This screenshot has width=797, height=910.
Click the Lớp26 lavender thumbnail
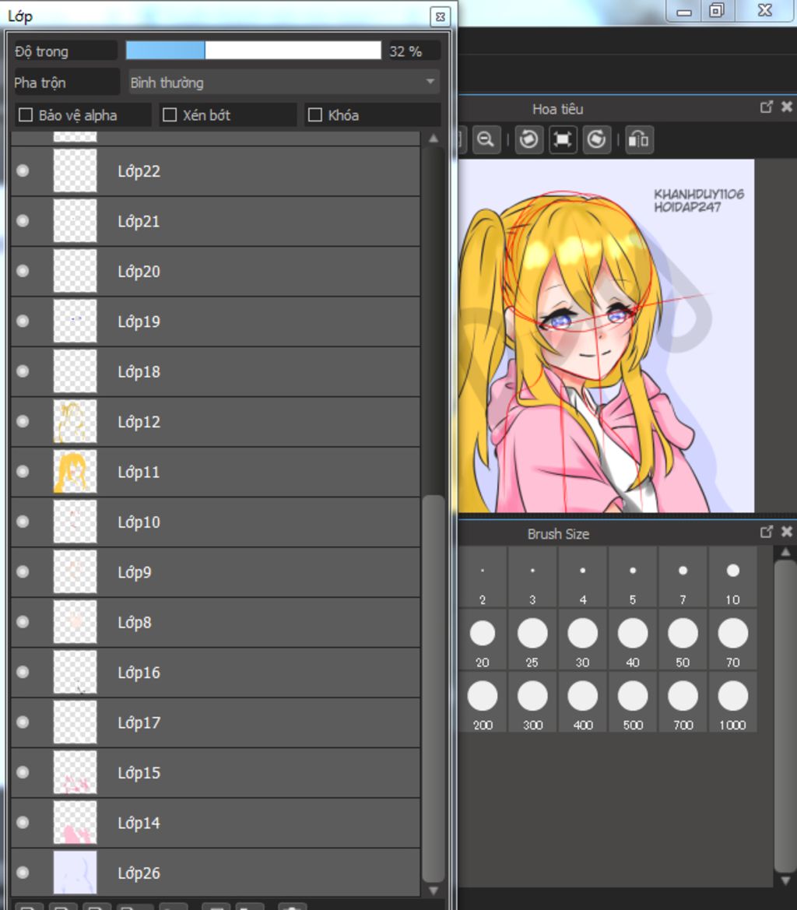75,873
